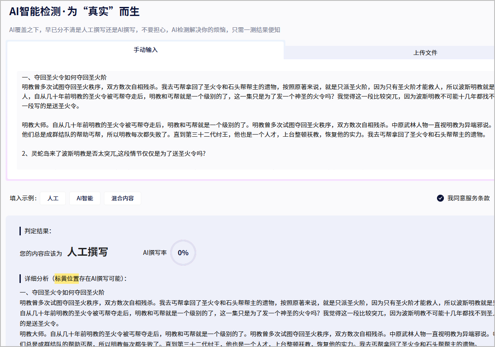Screen dimensions: 495x347
Task: Click input line 2、灵蛇岛来了波斯明教
Action: click(x=113, y=154)
